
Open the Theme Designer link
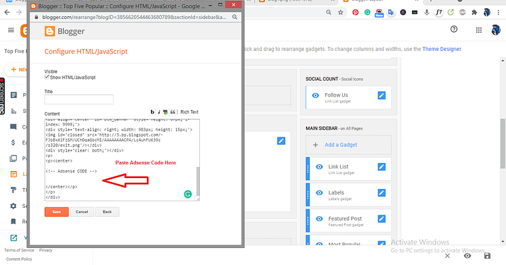441,49
